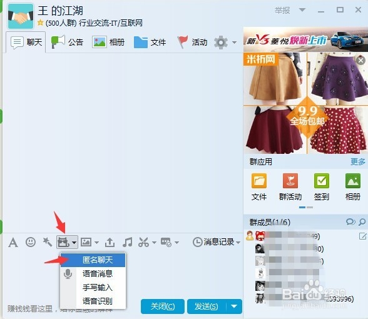Click the upload file icon
Viewport: 368px width, 319px height.
(110, 242)
